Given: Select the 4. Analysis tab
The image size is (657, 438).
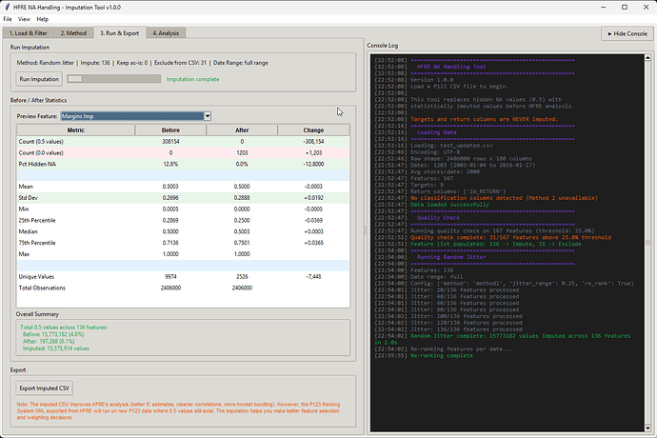Looking at the screenshot, I should click(x=165, y=33).
